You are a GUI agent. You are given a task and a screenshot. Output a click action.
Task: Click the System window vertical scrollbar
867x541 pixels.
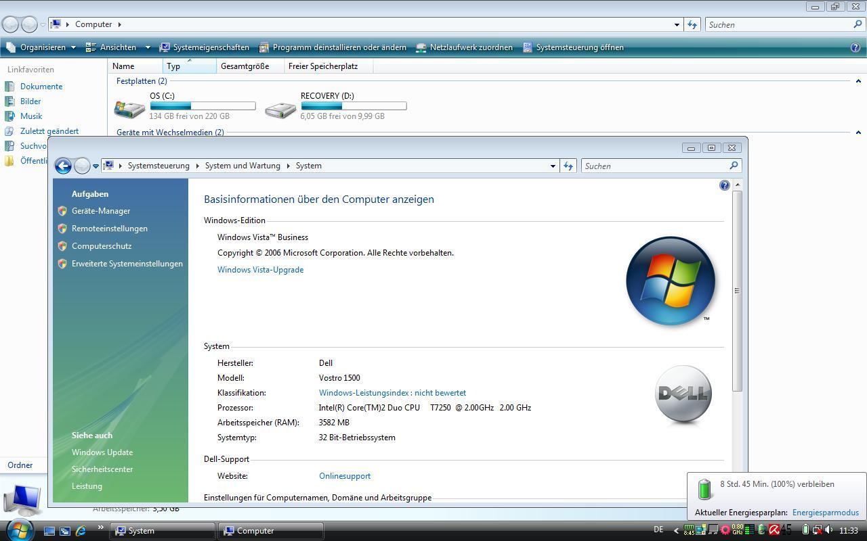[x=738, y=291]
